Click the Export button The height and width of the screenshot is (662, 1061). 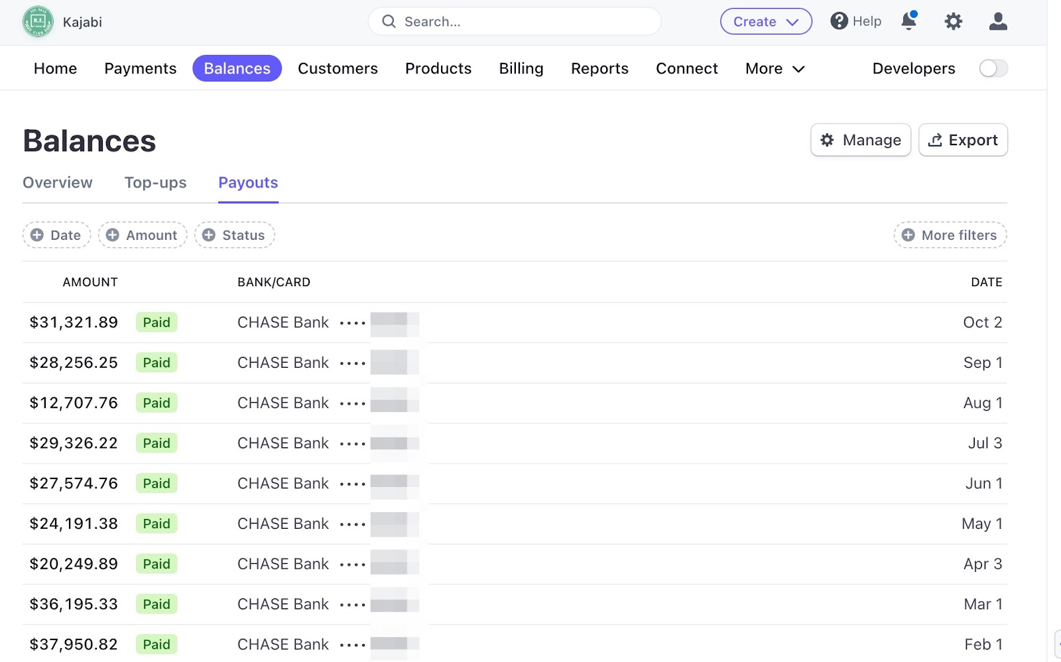[x=962, y=140]
